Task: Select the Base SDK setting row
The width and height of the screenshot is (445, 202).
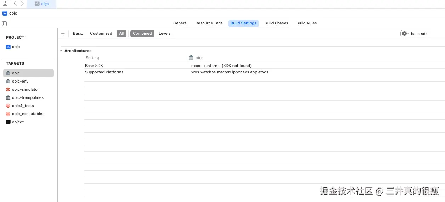Action: coord(264,66)
